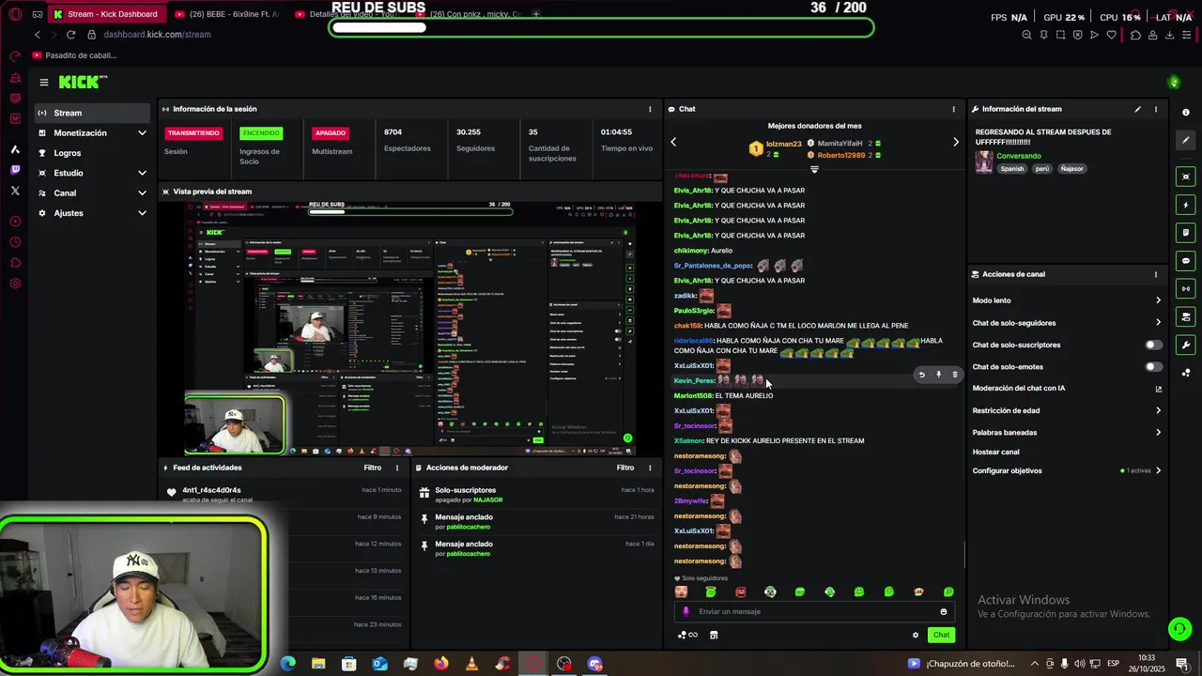Click the green support headset button

point(1179,628)
